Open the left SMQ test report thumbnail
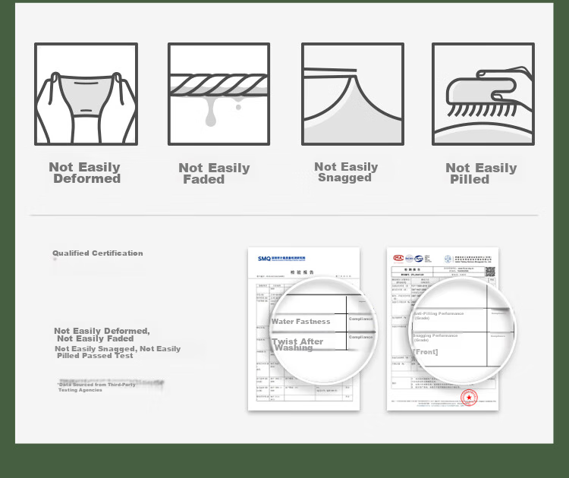The image size is (569, 478). [303, 329]
